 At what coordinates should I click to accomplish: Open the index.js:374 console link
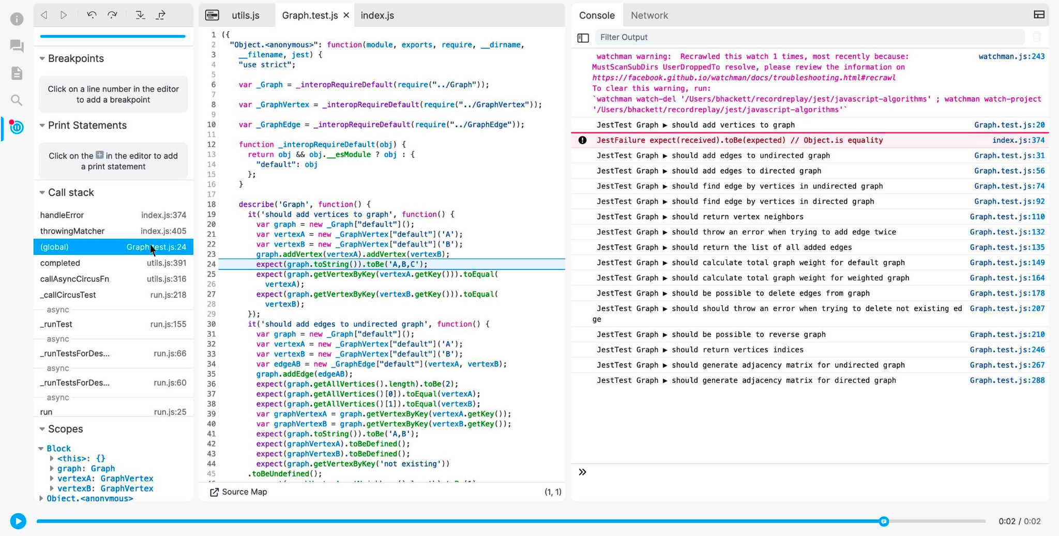pyautogui.click(x=1018, y=140)
